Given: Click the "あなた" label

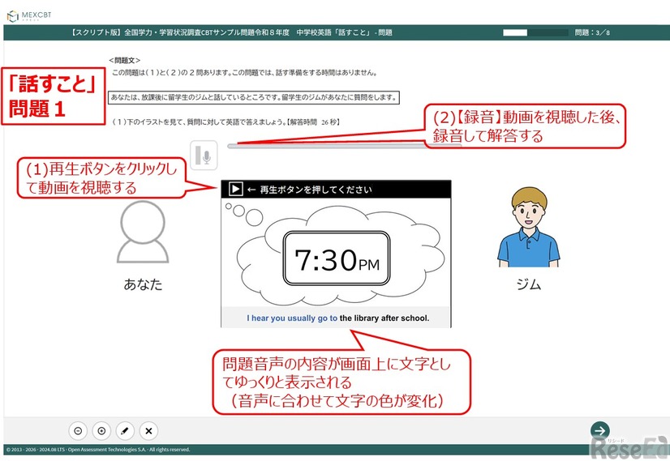Looking at the screenshot, I should click(143, 284).
